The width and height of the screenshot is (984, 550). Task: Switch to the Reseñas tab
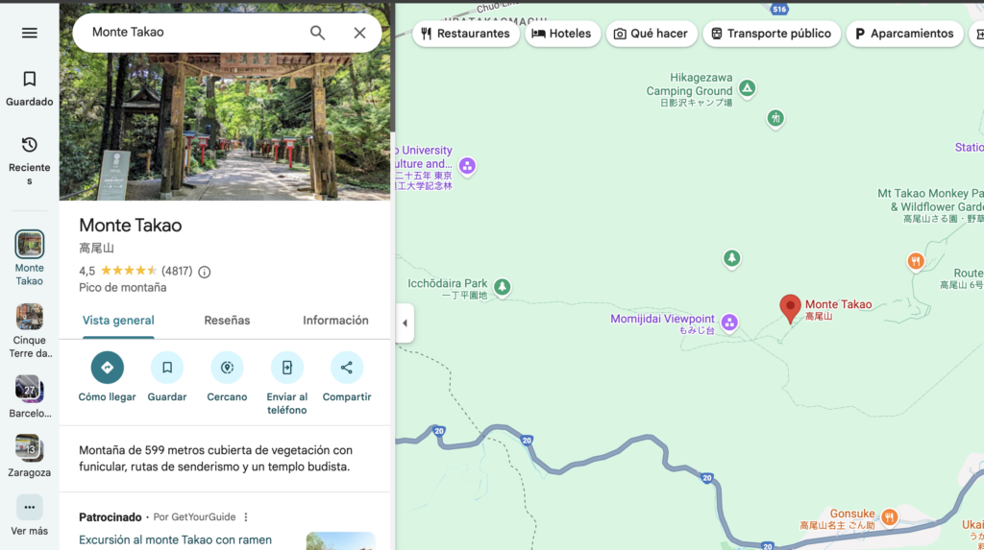click(x=227, y=321)
